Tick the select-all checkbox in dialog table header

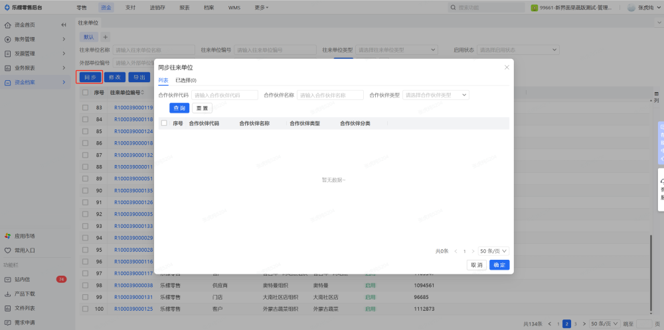[x=164, y=123]
